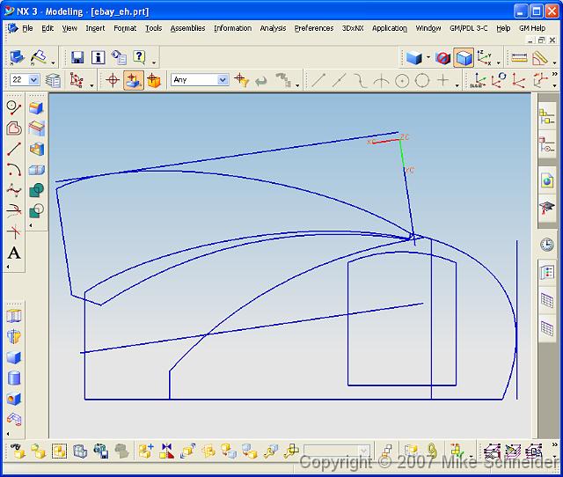Toggle the dotted-border assembly box button
This screenshot has width=563, height=477.
click(59, 451)
